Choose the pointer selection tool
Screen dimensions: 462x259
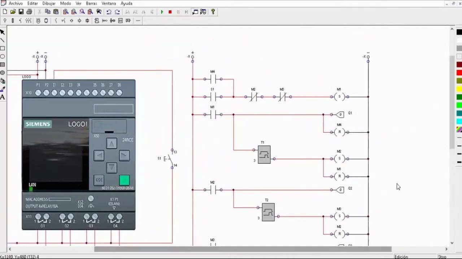(x=3, y=32)
